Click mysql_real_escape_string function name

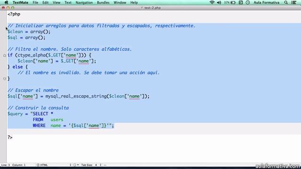pos(76,96)
